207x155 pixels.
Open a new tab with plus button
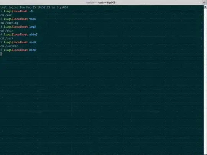(x=204, y=2)
